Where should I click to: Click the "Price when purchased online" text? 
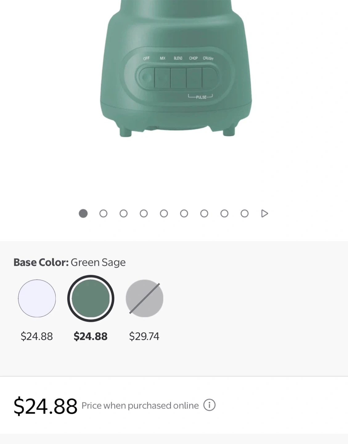click(x=140, y=405)
